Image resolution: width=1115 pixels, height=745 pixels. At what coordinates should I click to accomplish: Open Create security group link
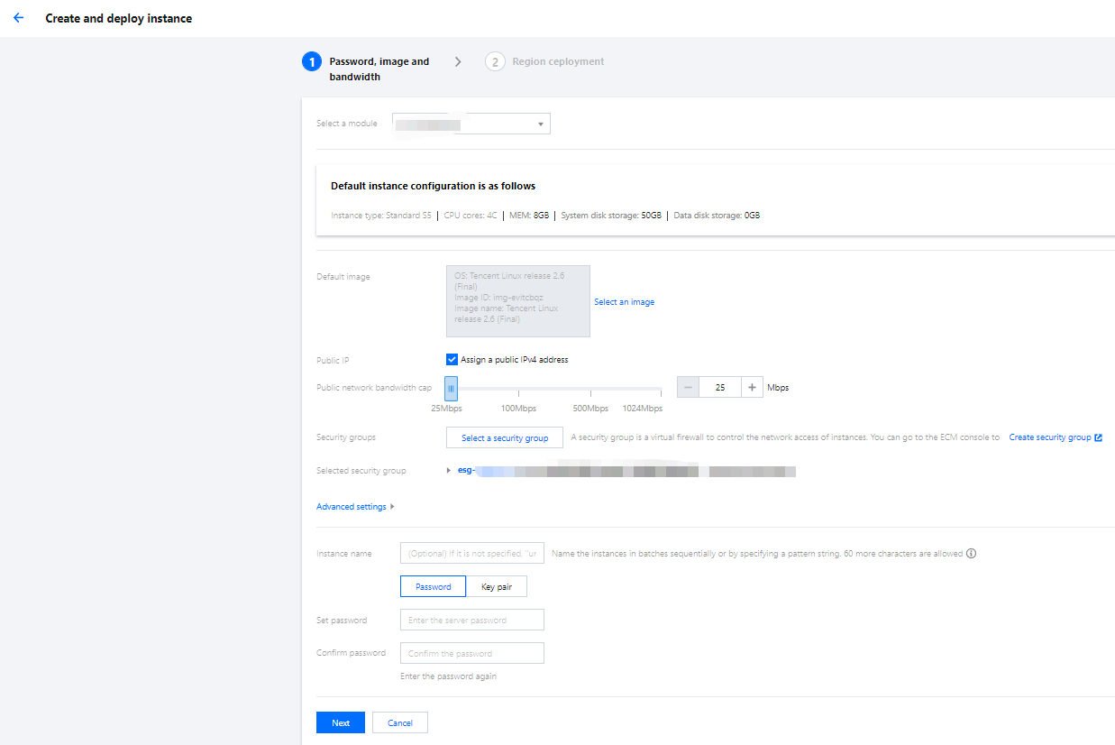[x=1049, y=437]
